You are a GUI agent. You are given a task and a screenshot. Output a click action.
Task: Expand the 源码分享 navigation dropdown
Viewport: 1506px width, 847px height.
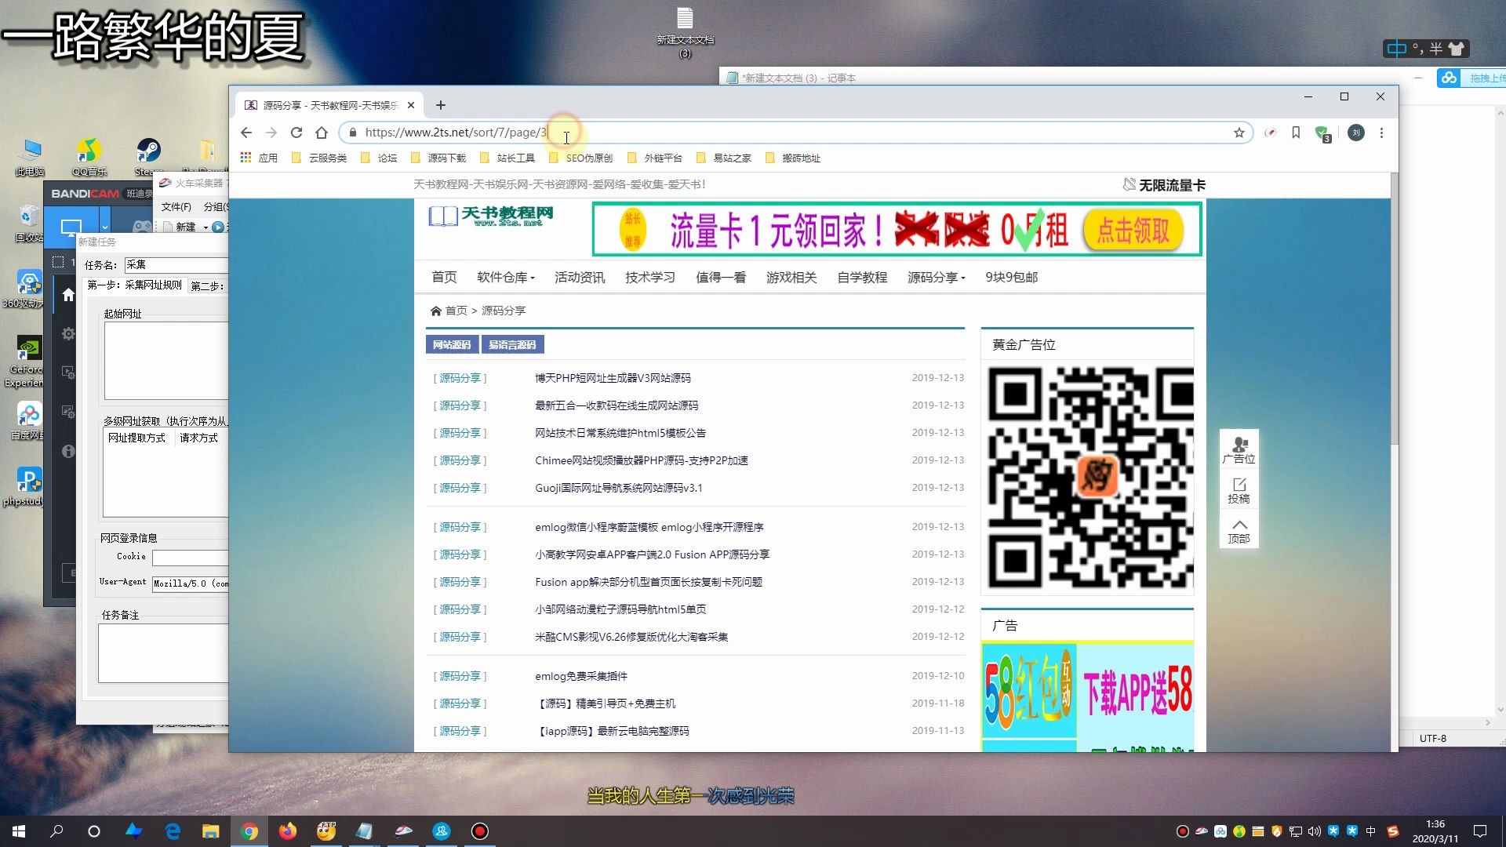point(936,277)
